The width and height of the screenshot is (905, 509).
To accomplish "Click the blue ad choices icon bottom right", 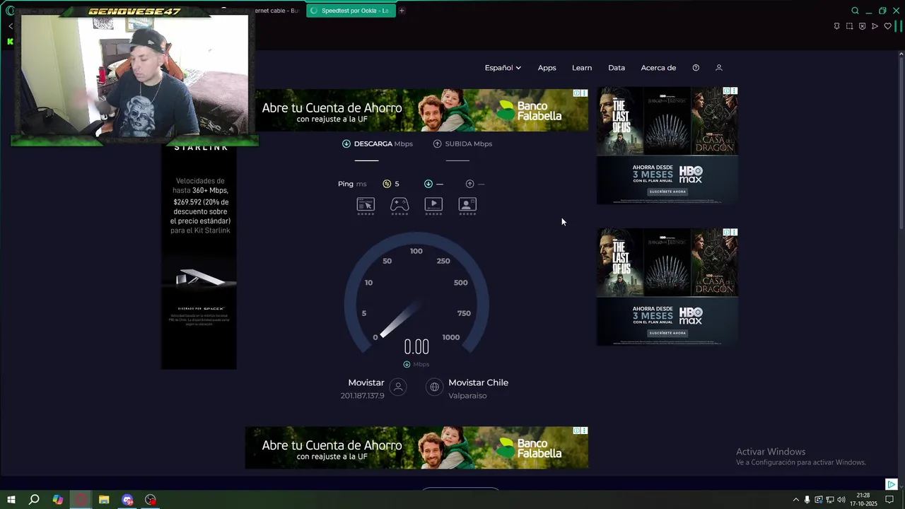I will (892, 484).
